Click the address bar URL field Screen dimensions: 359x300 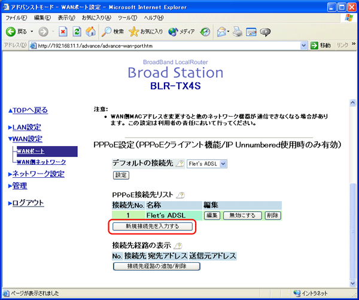pos(168,46)
